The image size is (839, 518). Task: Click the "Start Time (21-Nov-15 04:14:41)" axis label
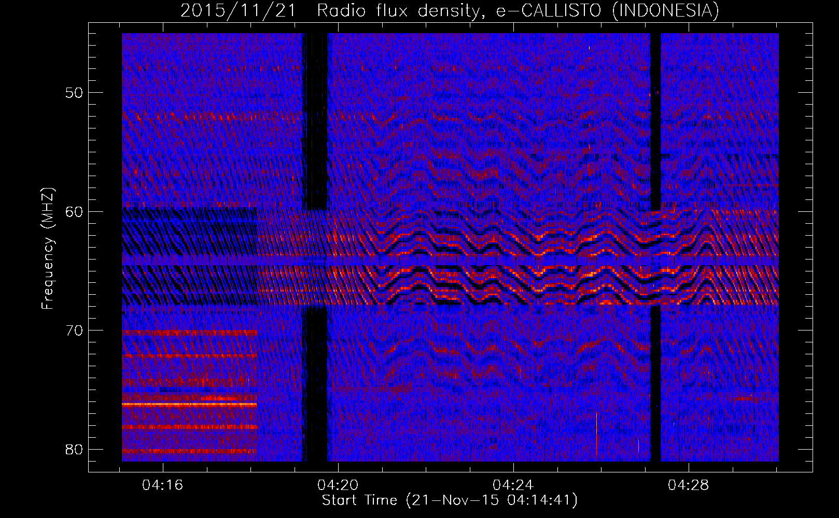450,500
